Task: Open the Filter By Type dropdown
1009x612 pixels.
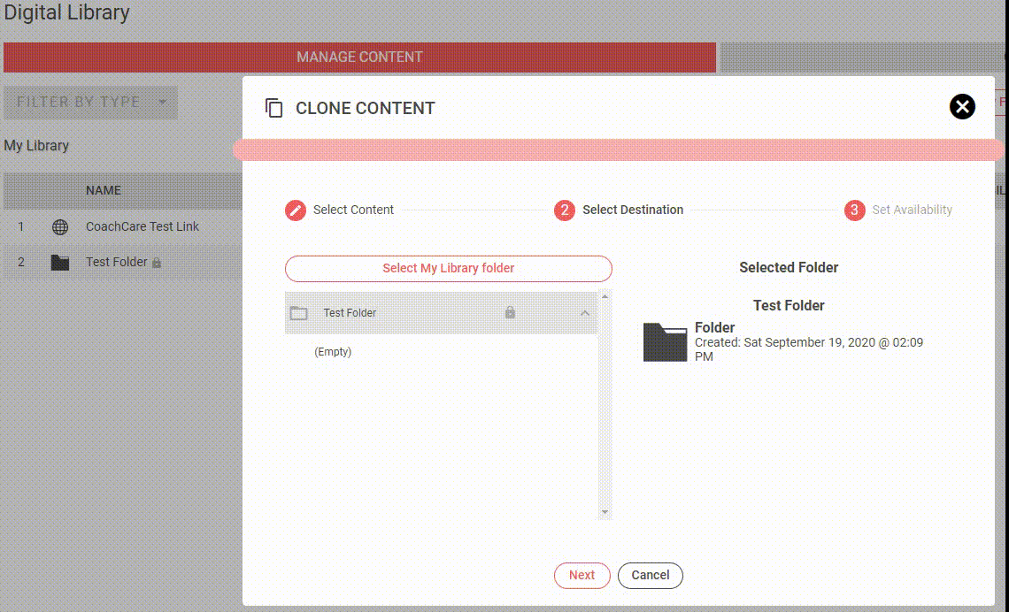Action: 90,103
